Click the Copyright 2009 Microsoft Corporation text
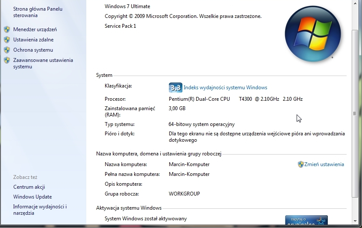The image size is (362, 228). pos(183,16)
